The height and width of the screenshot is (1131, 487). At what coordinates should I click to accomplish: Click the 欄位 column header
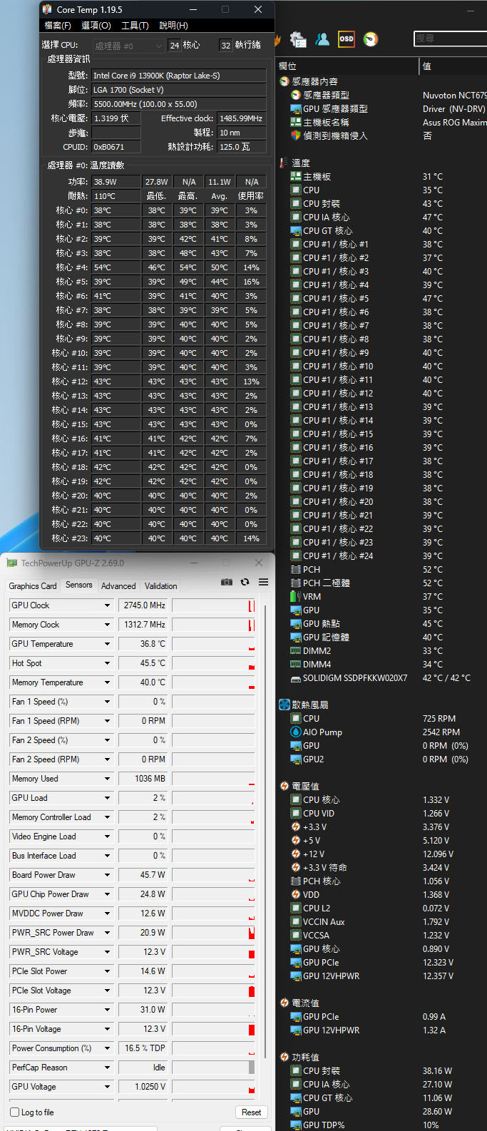347,66
